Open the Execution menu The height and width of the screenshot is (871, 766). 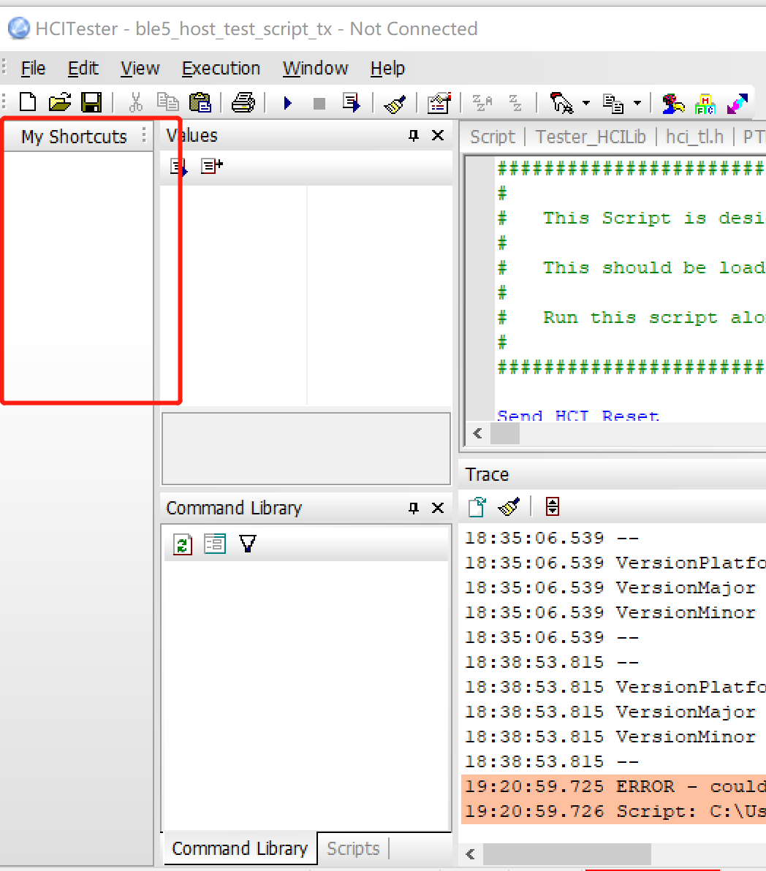pos(221,69)
